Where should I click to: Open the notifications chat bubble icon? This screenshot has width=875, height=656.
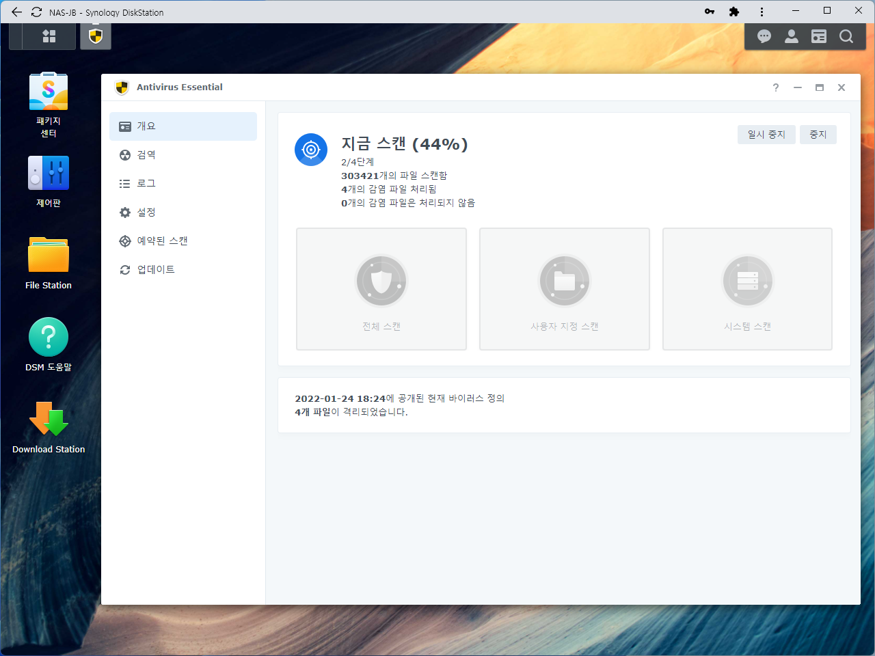pyautogui.click(x=764, y=36)
